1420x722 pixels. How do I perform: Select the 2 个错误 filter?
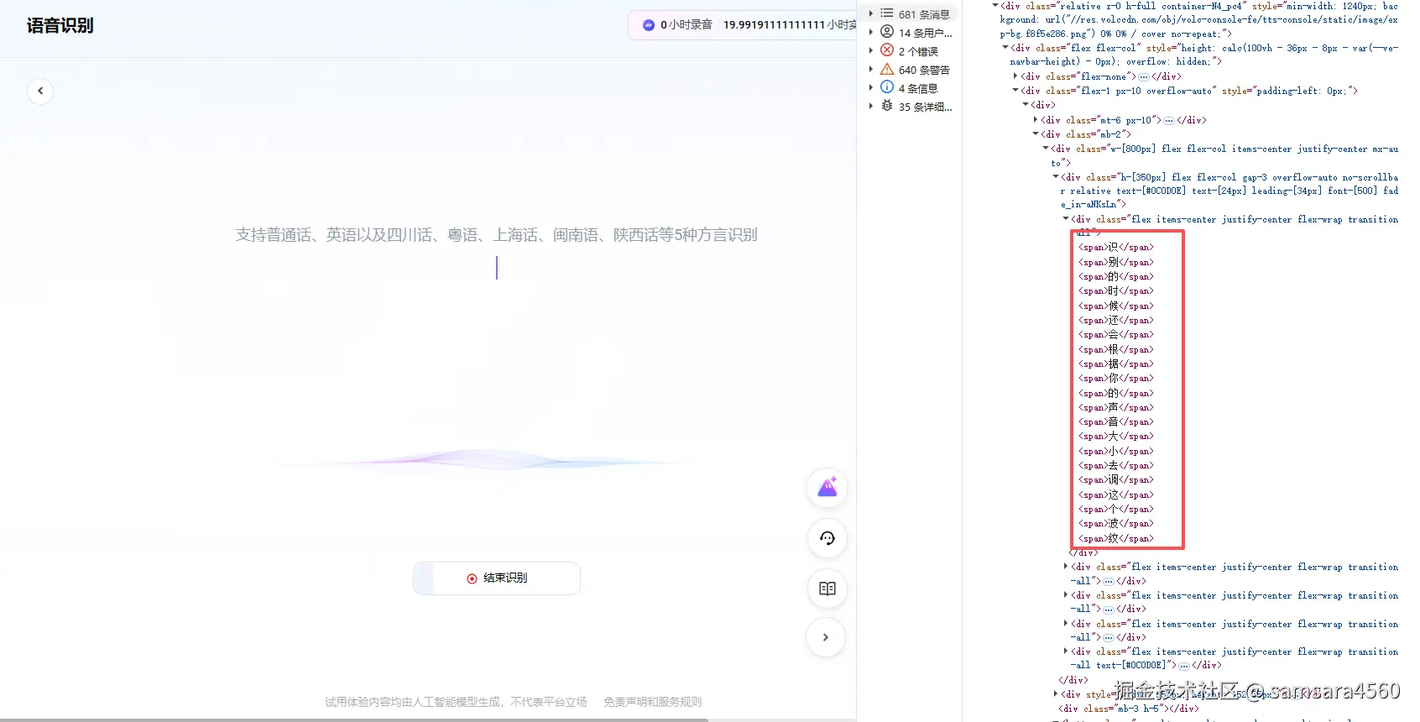point(918,51)
